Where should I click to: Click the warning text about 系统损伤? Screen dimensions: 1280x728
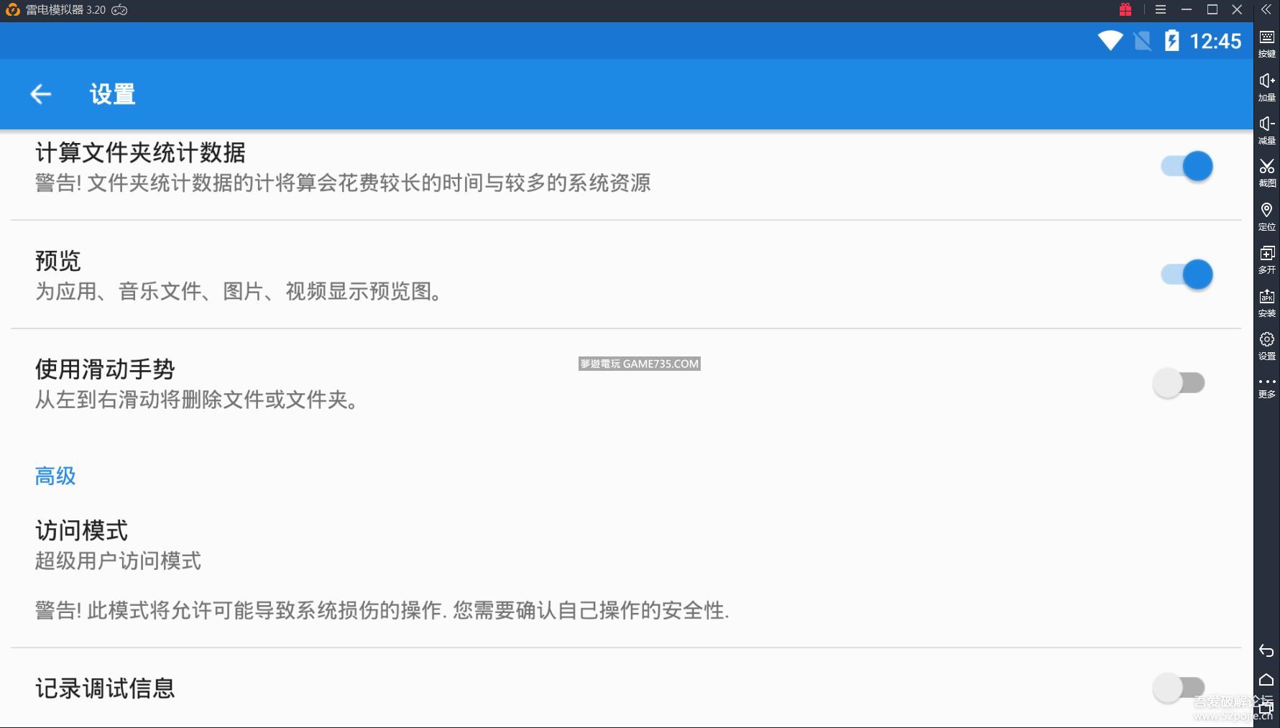tap(382, 610)
